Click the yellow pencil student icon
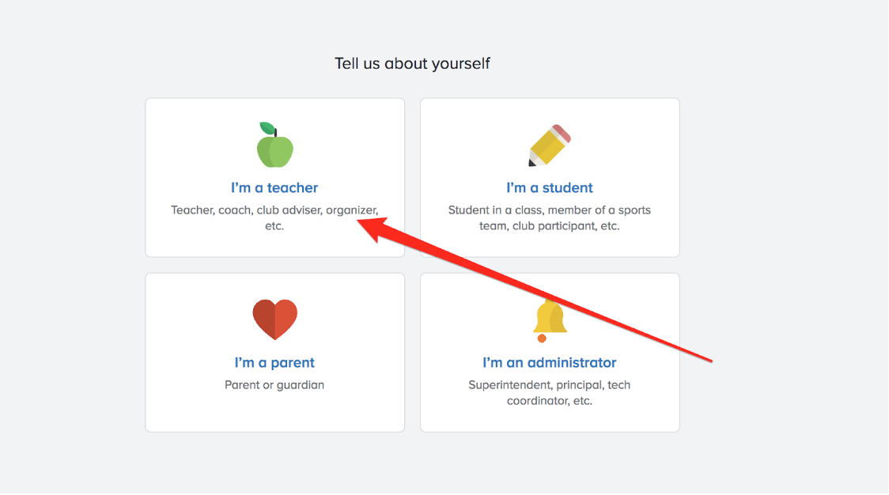This screenshot has width=889, height=495. pos(549,146)
